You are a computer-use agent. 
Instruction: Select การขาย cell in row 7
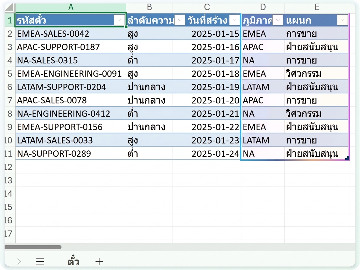[x=317, y=100]
